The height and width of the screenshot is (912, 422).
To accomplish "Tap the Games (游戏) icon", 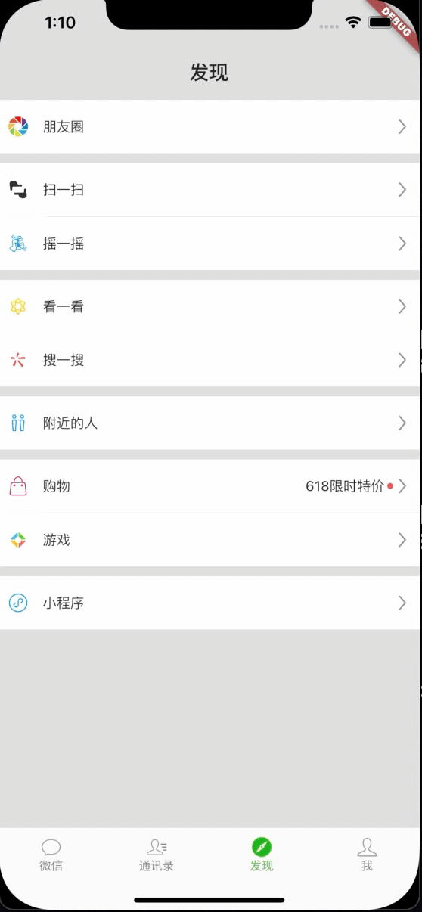I will pos(18,540).
